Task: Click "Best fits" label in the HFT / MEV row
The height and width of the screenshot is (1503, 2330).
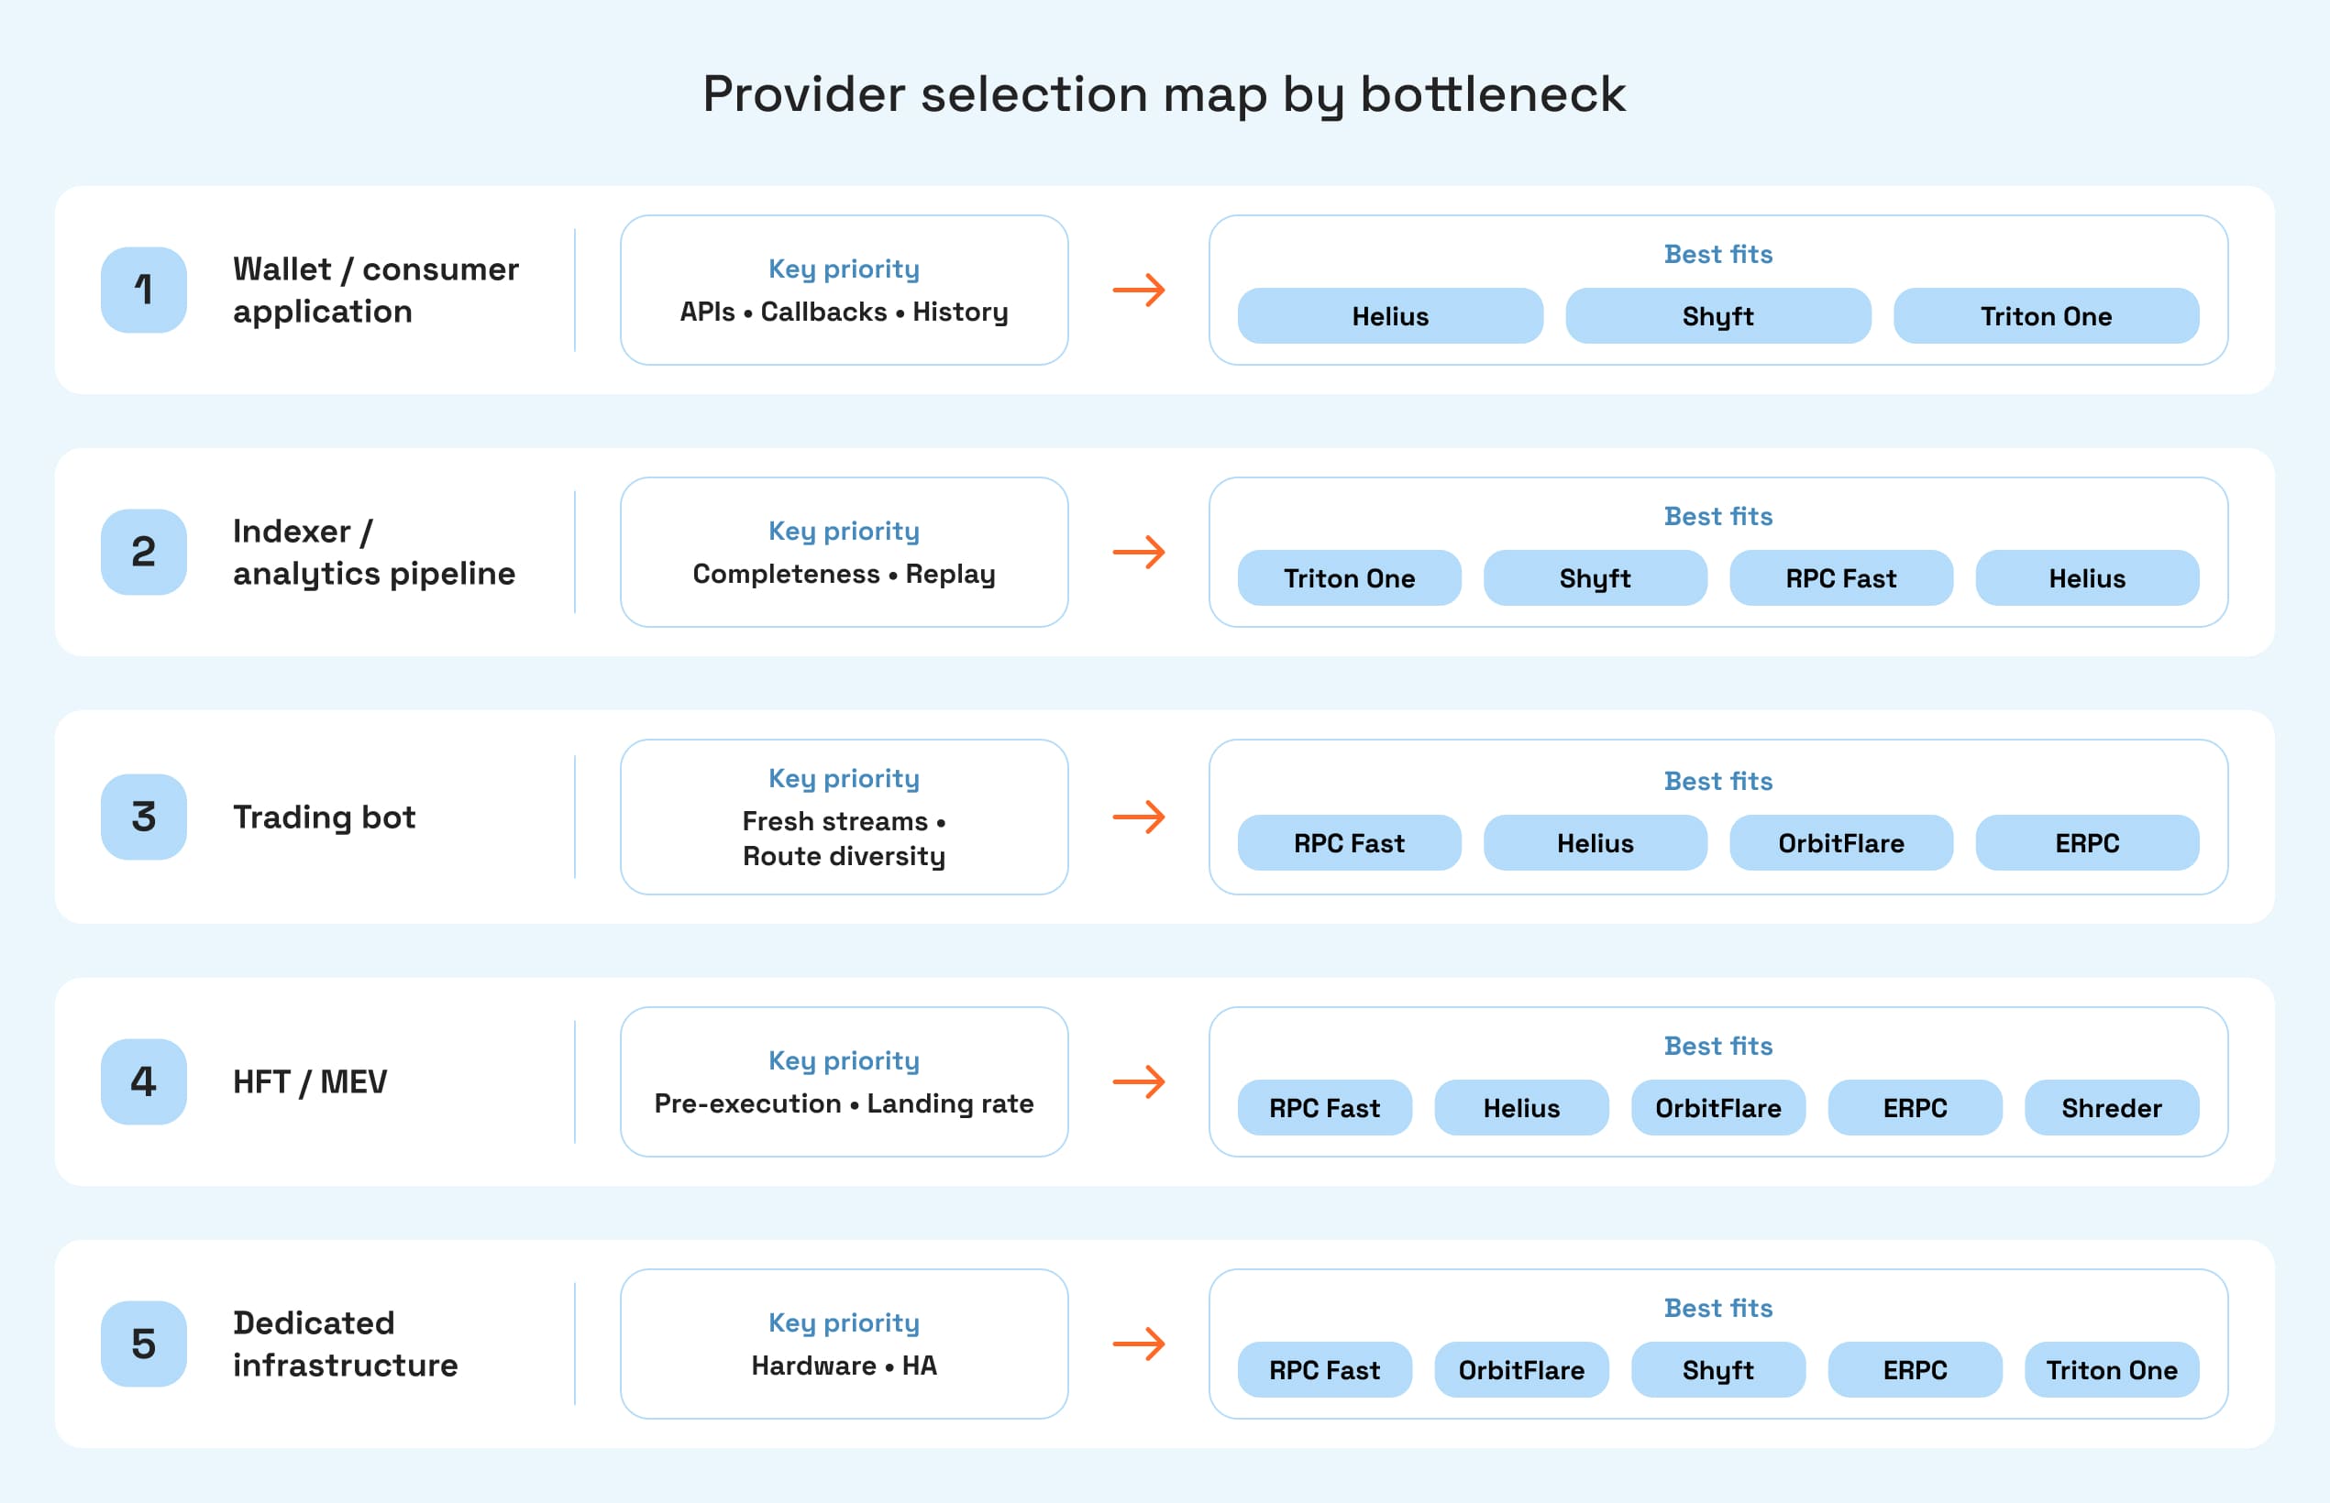Action: coord(1717,1047)
